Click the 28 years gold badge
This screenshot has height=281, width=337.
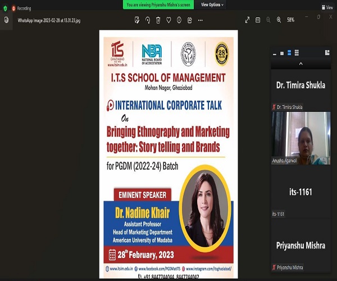click(222, 54)
